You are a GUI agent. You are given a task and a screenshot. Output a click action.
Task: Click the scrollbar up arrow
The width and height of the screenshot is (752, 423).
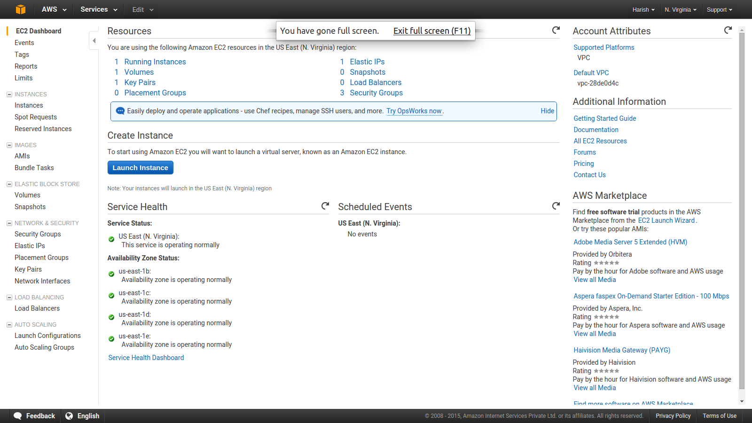pos(742,30)
